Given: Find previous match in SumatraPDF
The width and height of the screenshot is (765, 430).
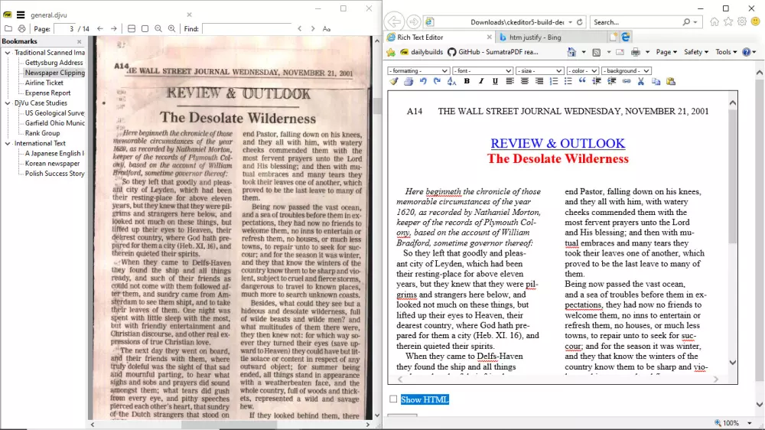Looking at the screenshot, I should pos(300,29).
